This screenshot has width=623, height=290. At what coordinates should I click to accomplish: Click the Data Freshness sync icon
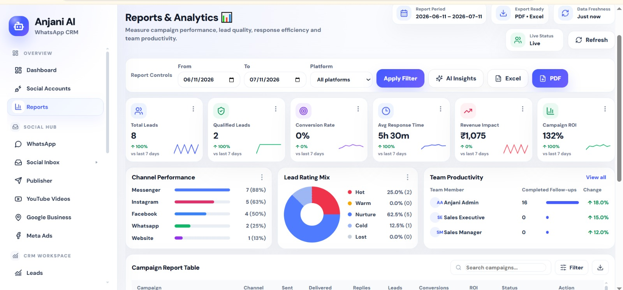[565, 13]
